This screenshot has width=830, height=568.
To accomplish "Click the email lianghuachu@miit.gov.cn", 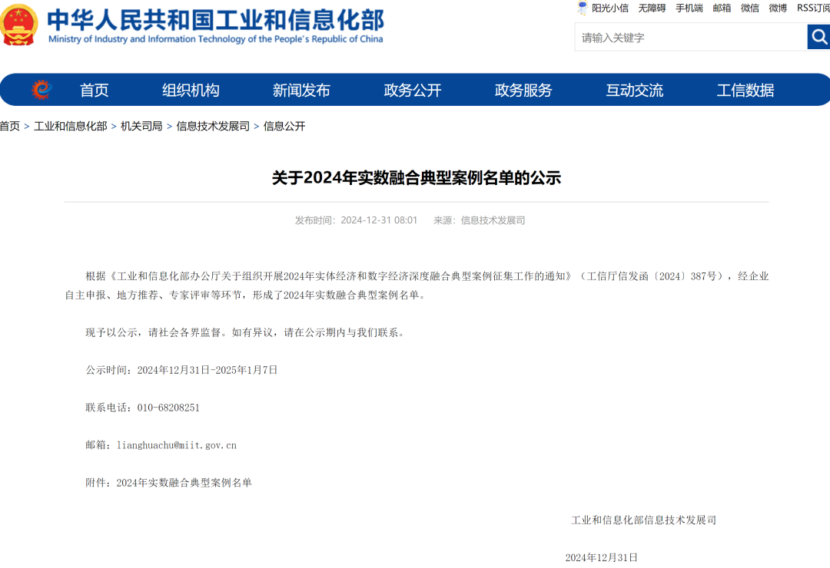I will coord(176,445).
